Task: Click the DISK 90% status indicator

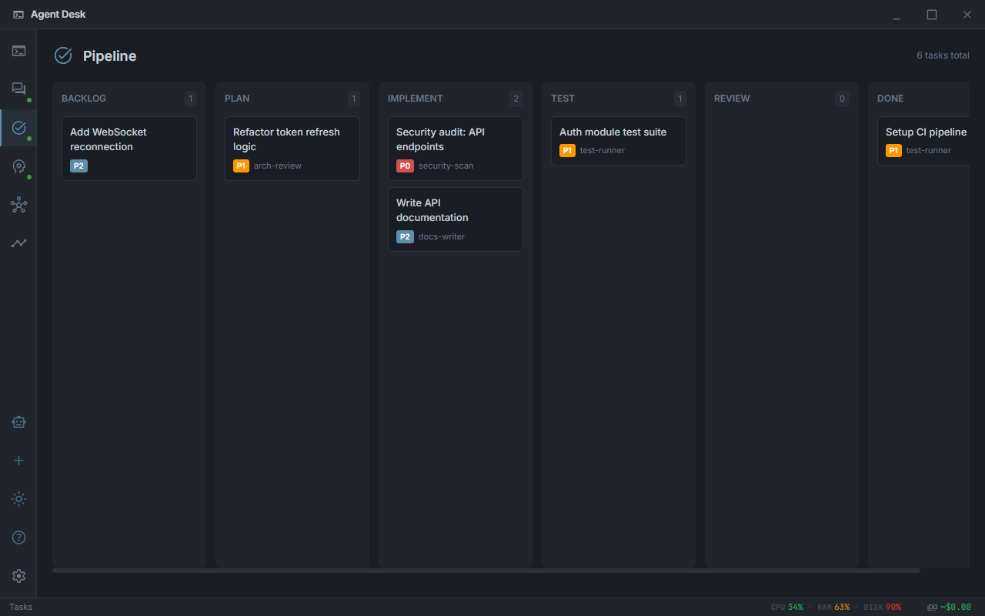Action: click(883, 607)
